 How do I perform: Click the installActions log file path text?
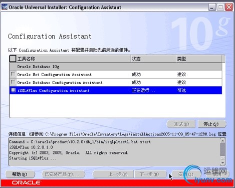131,134
